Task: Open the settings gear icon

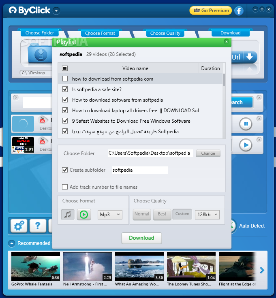Action: click(19, 226)
